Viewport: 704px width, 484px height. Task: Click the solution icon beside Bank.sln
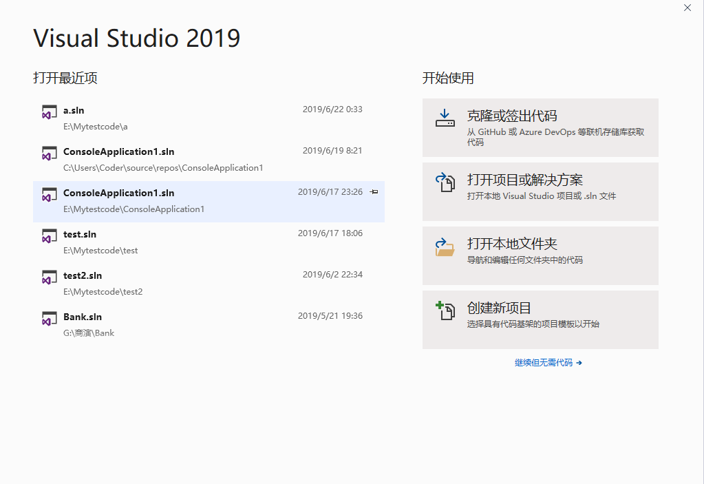(x=50, y=319)
